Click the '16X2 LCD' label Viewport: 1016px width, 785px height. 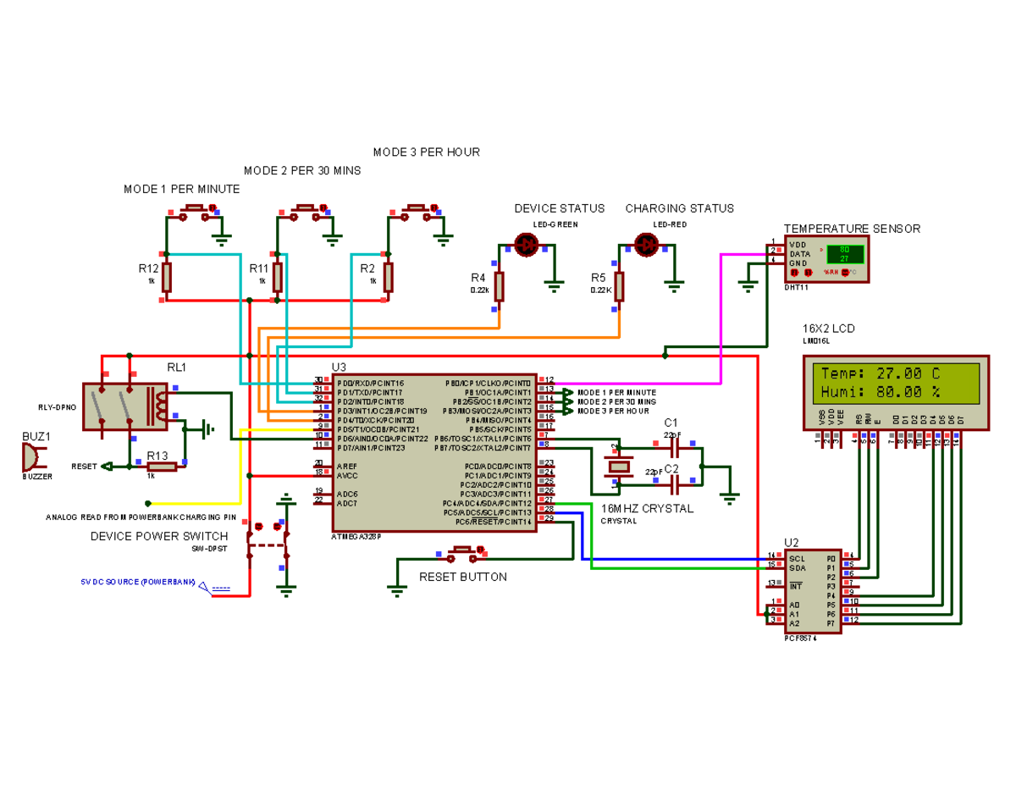click(x=829, y=328)
